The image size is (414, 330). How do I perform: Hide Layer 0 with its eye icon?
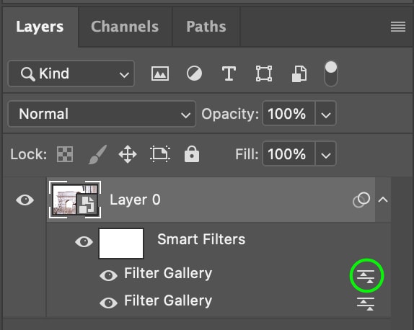(25, 200)
